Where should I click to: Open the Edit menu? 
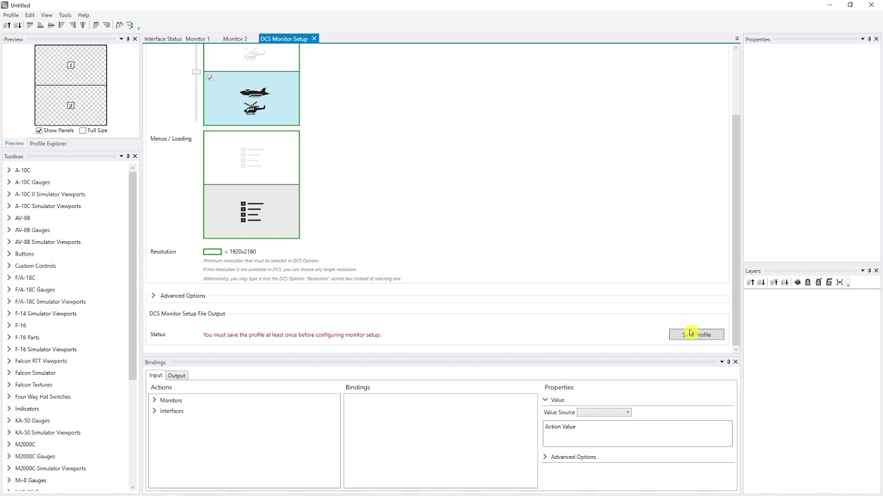(x=30, y=14)
